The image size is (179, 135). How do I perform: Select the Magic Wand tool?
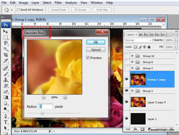pos(5,49)
